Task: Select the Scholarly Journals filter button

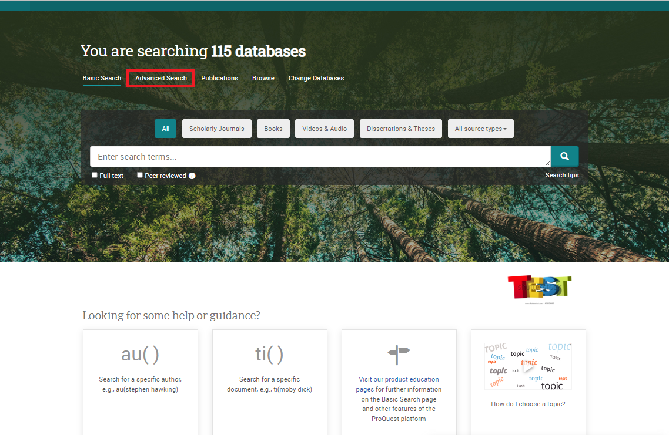Action: click(216, 128)
